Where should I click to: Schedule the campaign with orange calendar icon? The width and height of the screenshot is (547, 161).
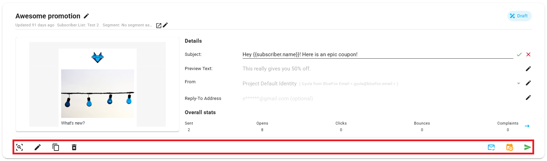[x=509, y=147]
